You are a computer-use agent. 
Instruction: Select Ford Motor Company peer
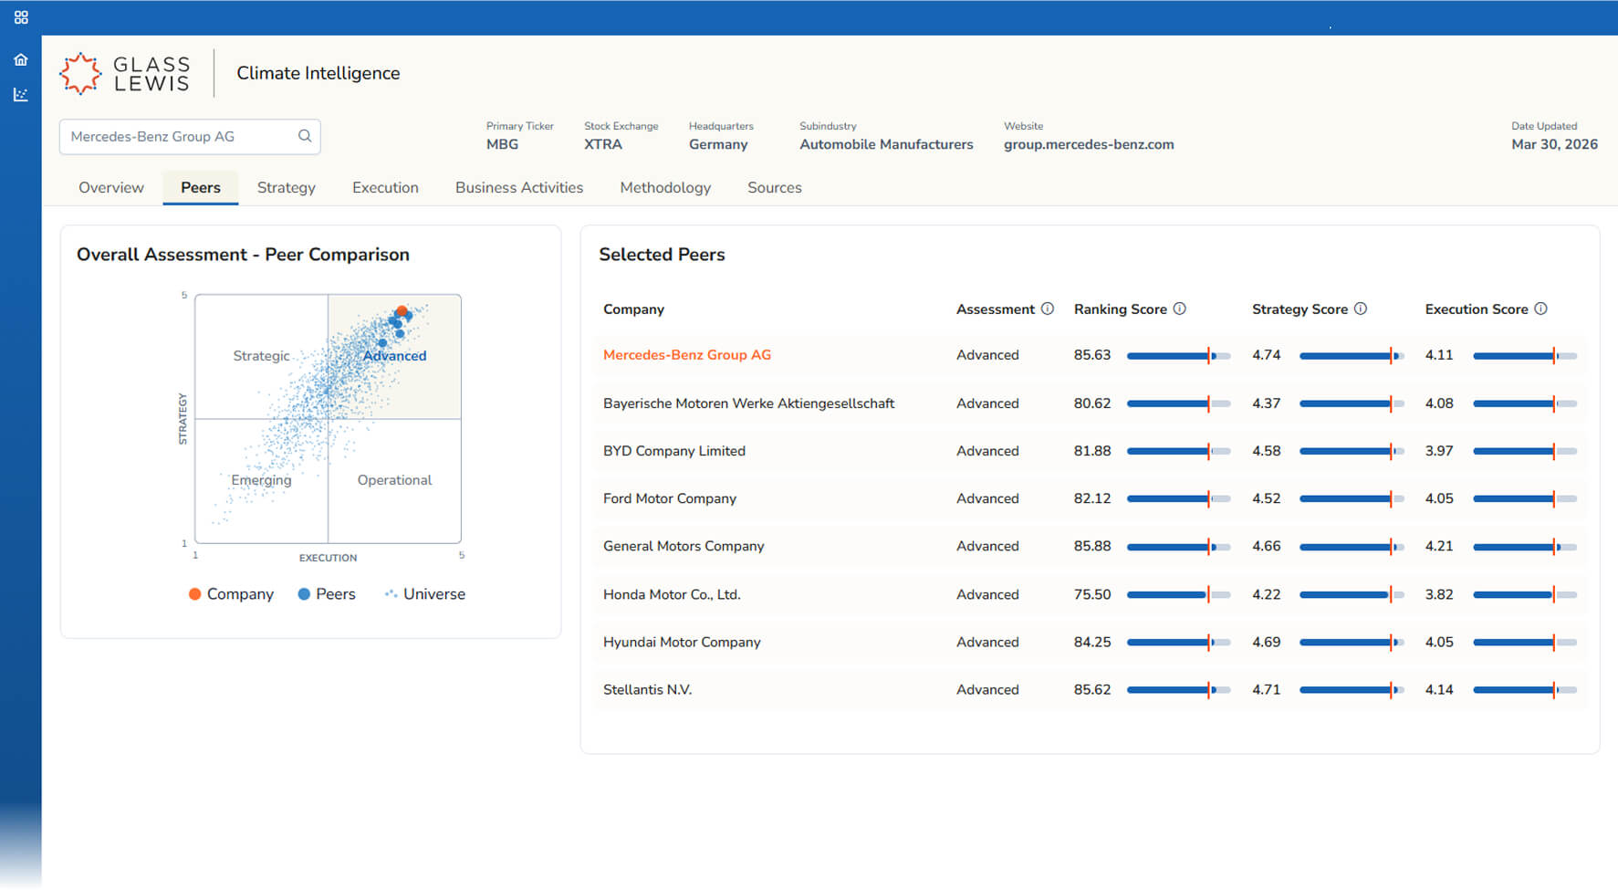pos(670,498)
